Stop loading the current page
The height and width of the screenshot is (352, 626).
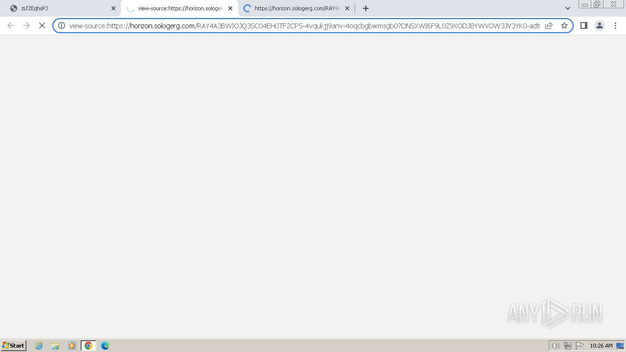pyautogui.click(x=42, y=25)
